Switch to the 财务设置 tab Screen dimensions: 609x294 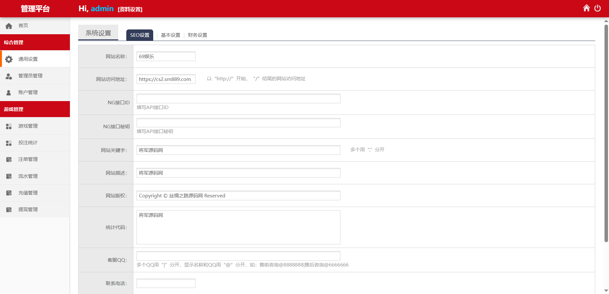pos(197,35)
